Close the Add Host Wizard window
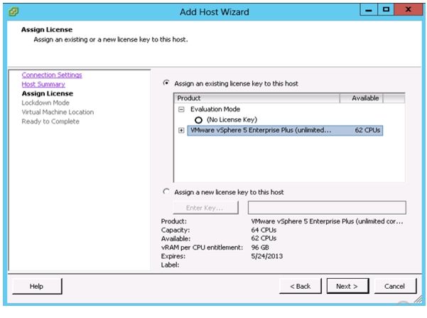This screenshot has width=427, height=318. tap(409, 10)
